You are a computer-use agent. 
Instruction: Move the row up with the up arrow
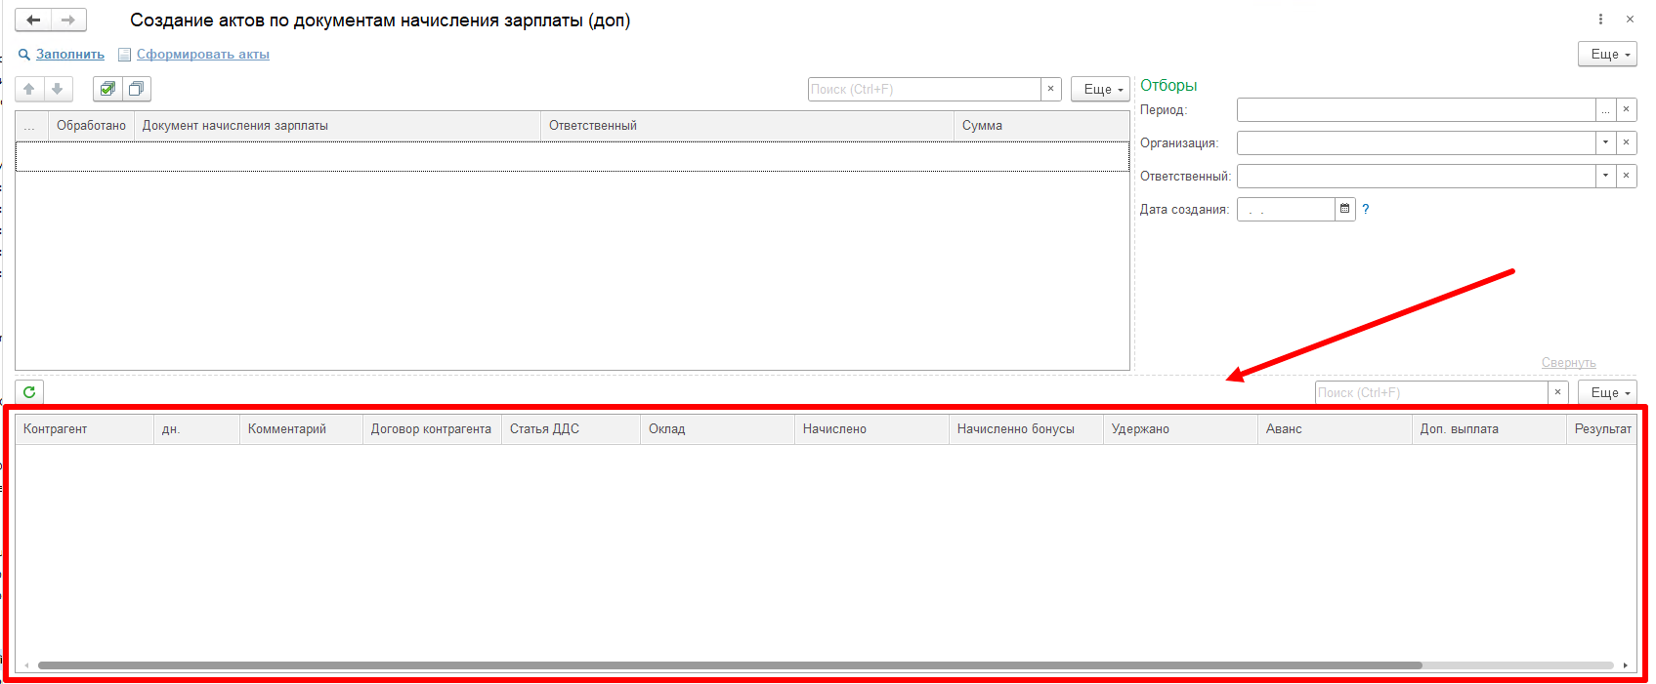29,89
